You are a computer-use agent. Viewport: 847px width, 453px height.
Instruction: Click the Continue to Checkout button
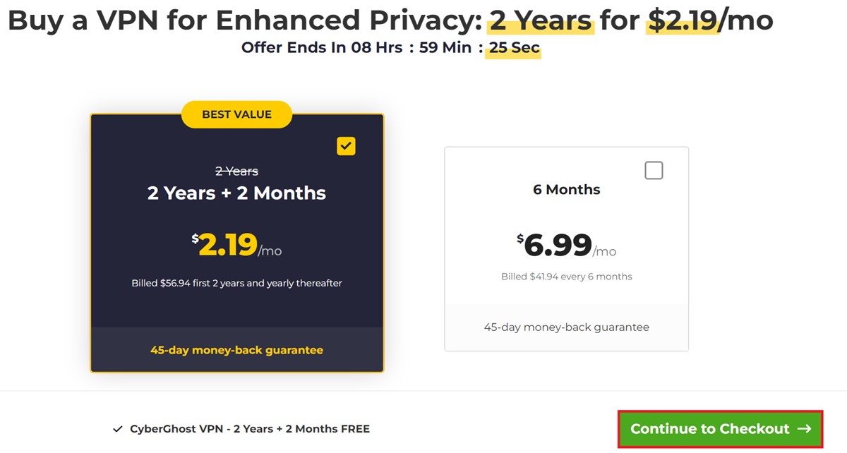tap(720, 429)
